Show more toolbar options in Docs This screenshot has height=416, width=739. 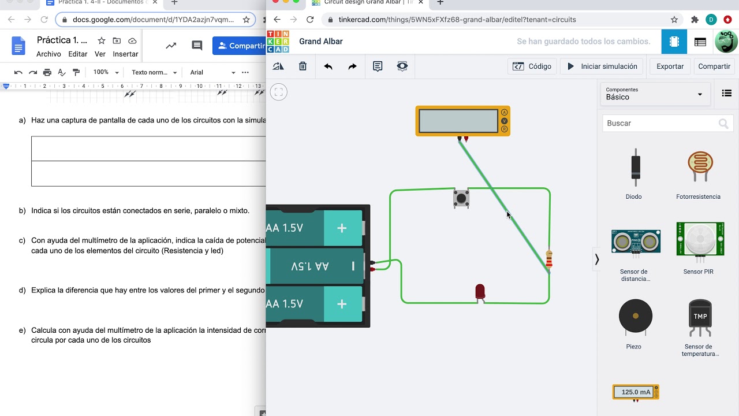point(245,72)
